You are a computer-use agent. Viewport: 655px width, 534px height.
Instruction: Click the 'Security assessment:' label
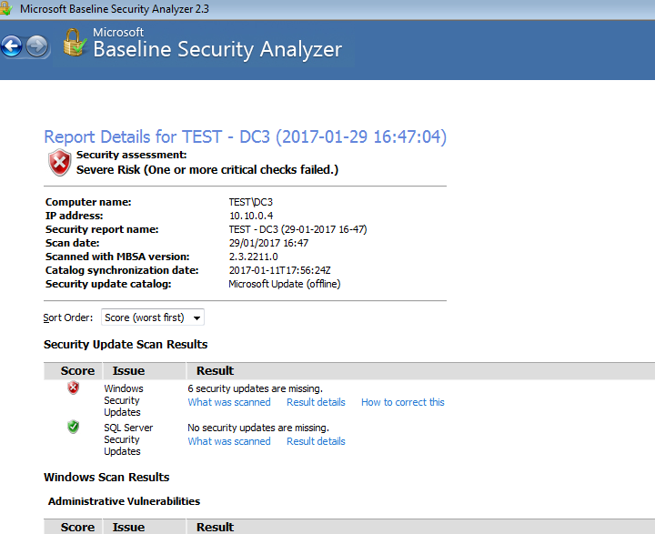[131, 155]
